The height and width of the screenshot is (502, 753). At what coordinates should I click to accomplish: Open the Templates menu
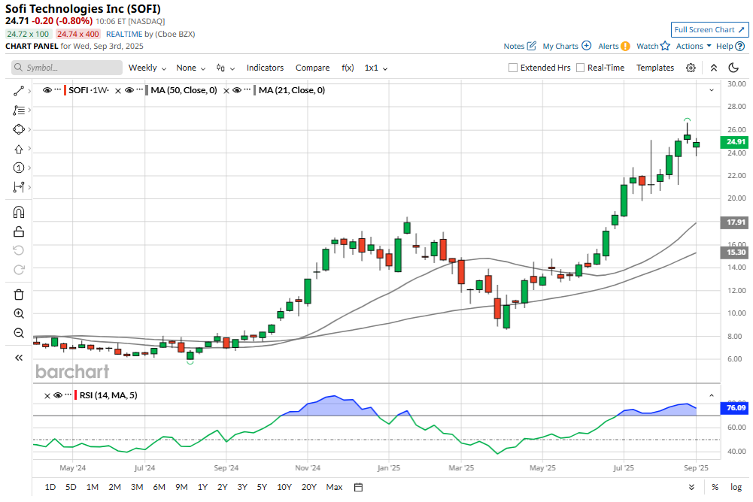point(655,68)
